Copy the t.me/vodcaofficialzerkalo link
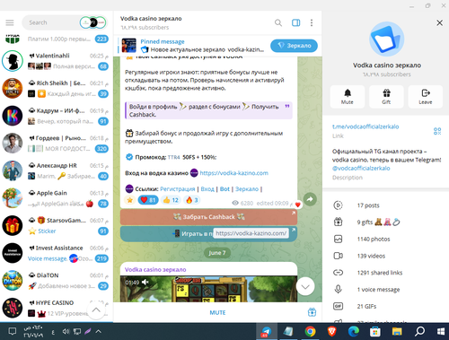The width and height of the screenshot is (449, 340). pos(365,126)
